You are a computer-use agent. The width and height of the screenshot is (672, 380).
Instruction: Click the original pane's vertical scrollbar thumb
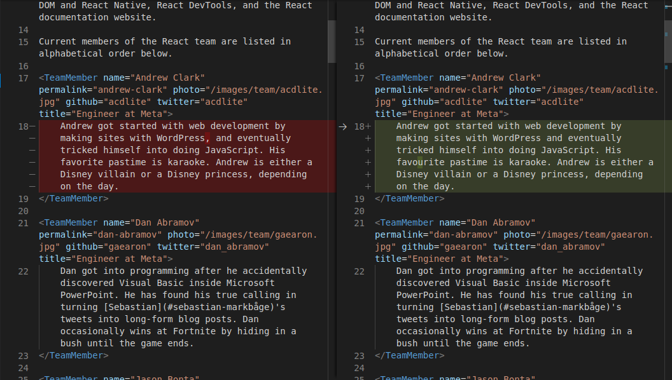click(332, 42)
